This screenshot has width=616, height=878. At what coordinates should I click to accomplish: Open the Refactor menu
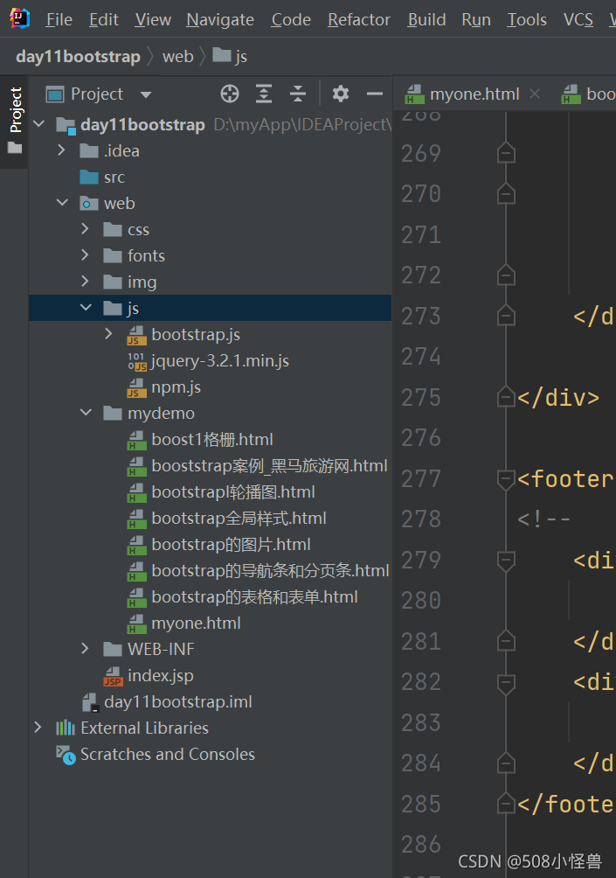pos(358,19)
